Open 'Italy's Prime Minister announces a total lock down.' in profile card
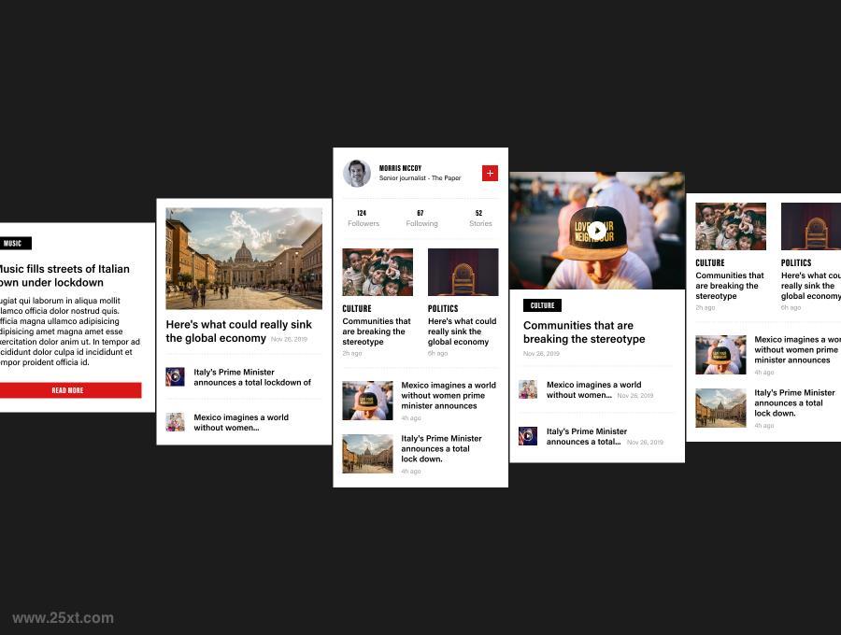This screenshot has height=635, width=841. (x=441, y=448)
